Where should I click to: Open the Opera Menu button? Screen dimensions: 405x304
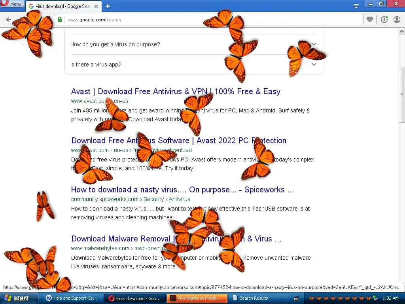click(x=12, y=4)
